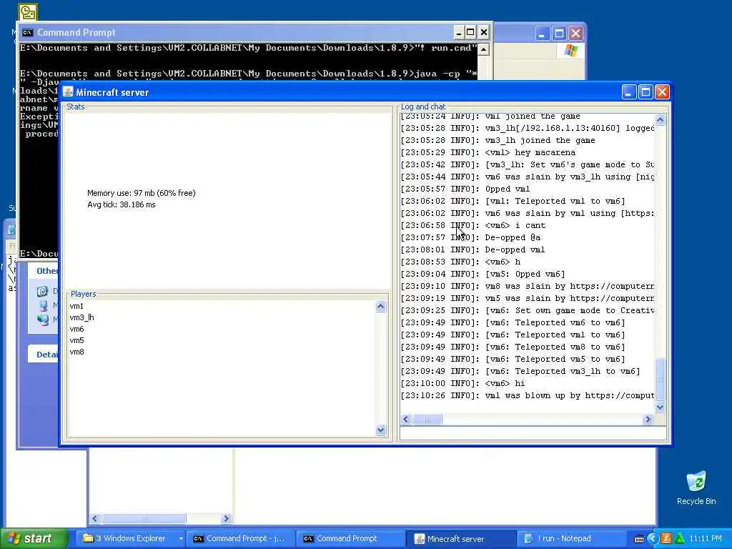Minimize the background Explorer window
Viewport: 732px width, 549px height.
tap(543, 33)
